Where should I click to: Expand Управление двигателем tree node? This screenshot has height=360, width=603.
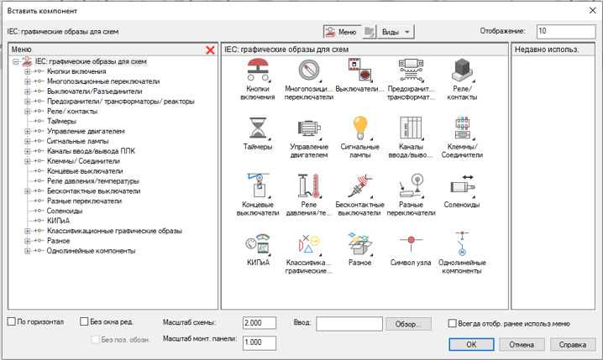[x=28, y=132]
